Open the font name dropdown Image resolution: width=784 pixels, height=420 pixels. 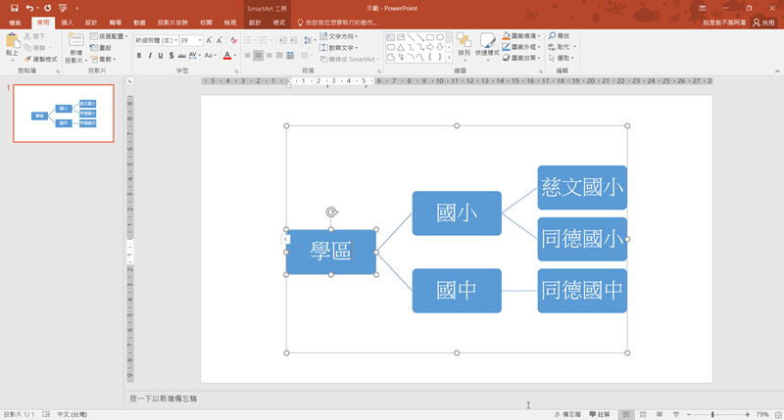coord(173,41)
